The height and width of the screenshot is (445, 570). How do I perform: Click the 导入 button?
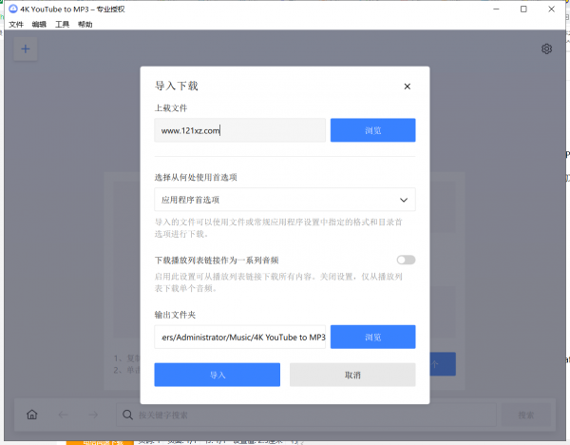217,375
